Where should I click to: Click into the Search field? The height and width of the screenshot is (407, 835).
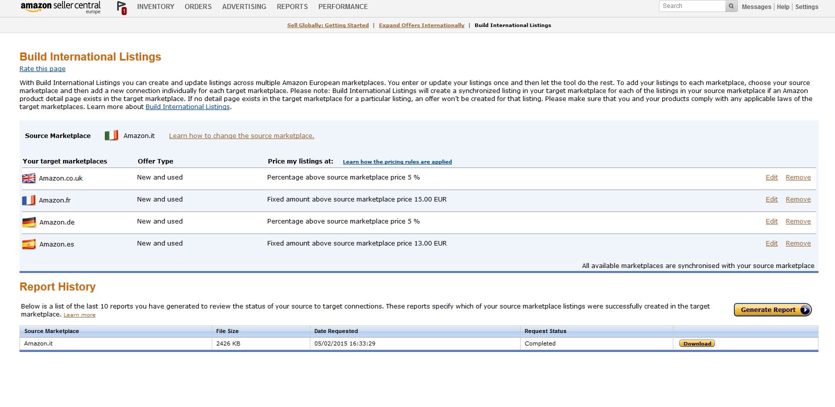pyautogui.click(x=692, y=6)
